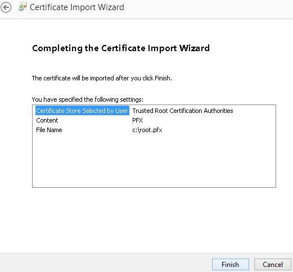Click the 'You have specified the following settings' label

coord(88,99)
